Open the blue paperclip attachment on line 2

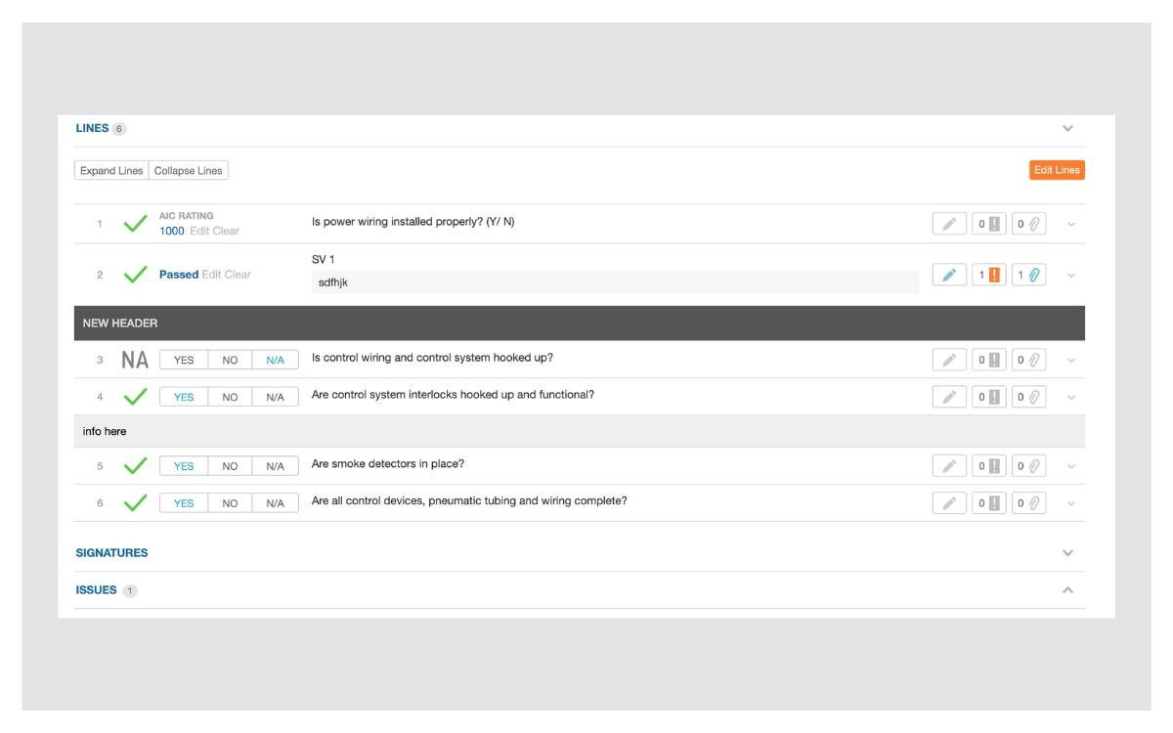click(1027, 275)
